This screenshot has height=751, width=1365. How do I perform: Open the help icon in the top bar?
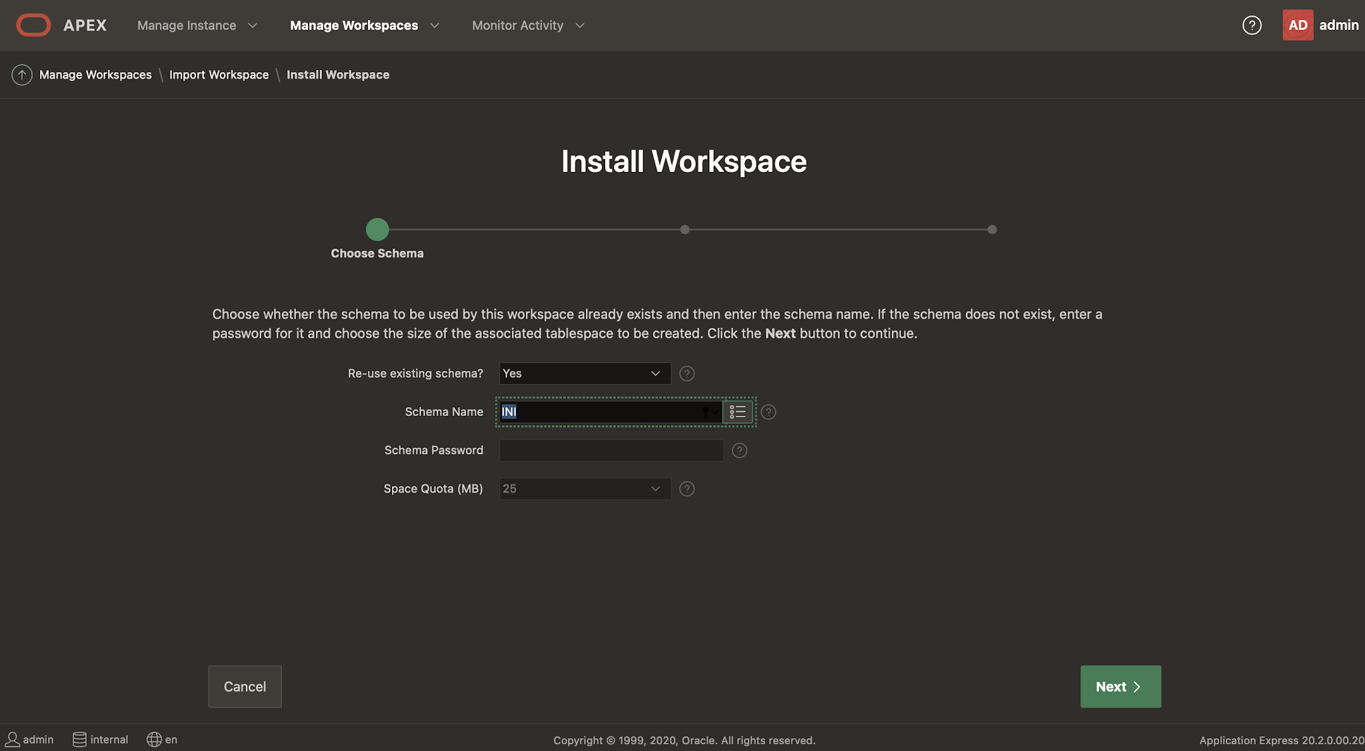(1252, 25)
